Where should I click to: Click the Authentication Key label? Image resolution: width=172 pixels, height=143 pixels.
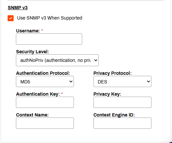[x=38, y=94]
